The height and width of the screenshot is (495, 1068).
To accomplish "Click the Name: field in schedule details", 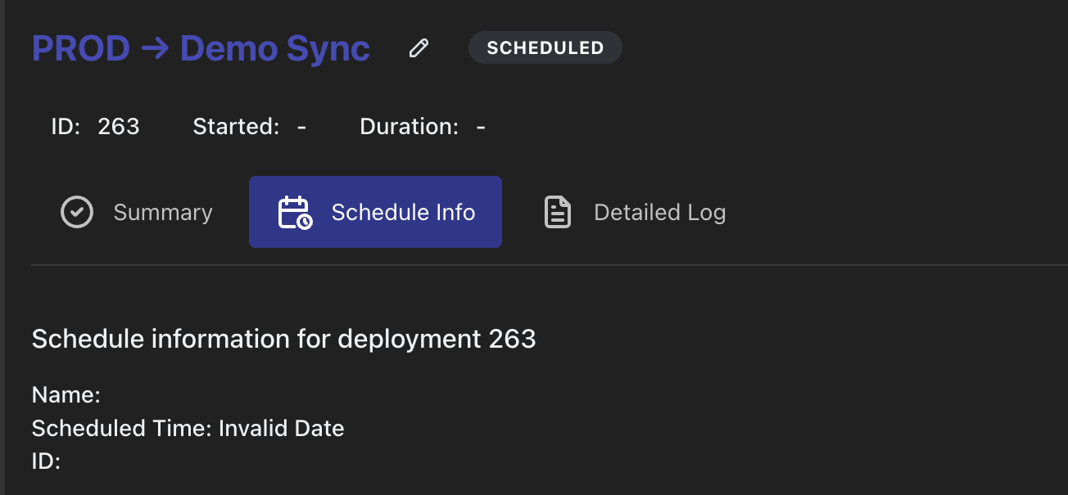I will (x=66, y=395).
